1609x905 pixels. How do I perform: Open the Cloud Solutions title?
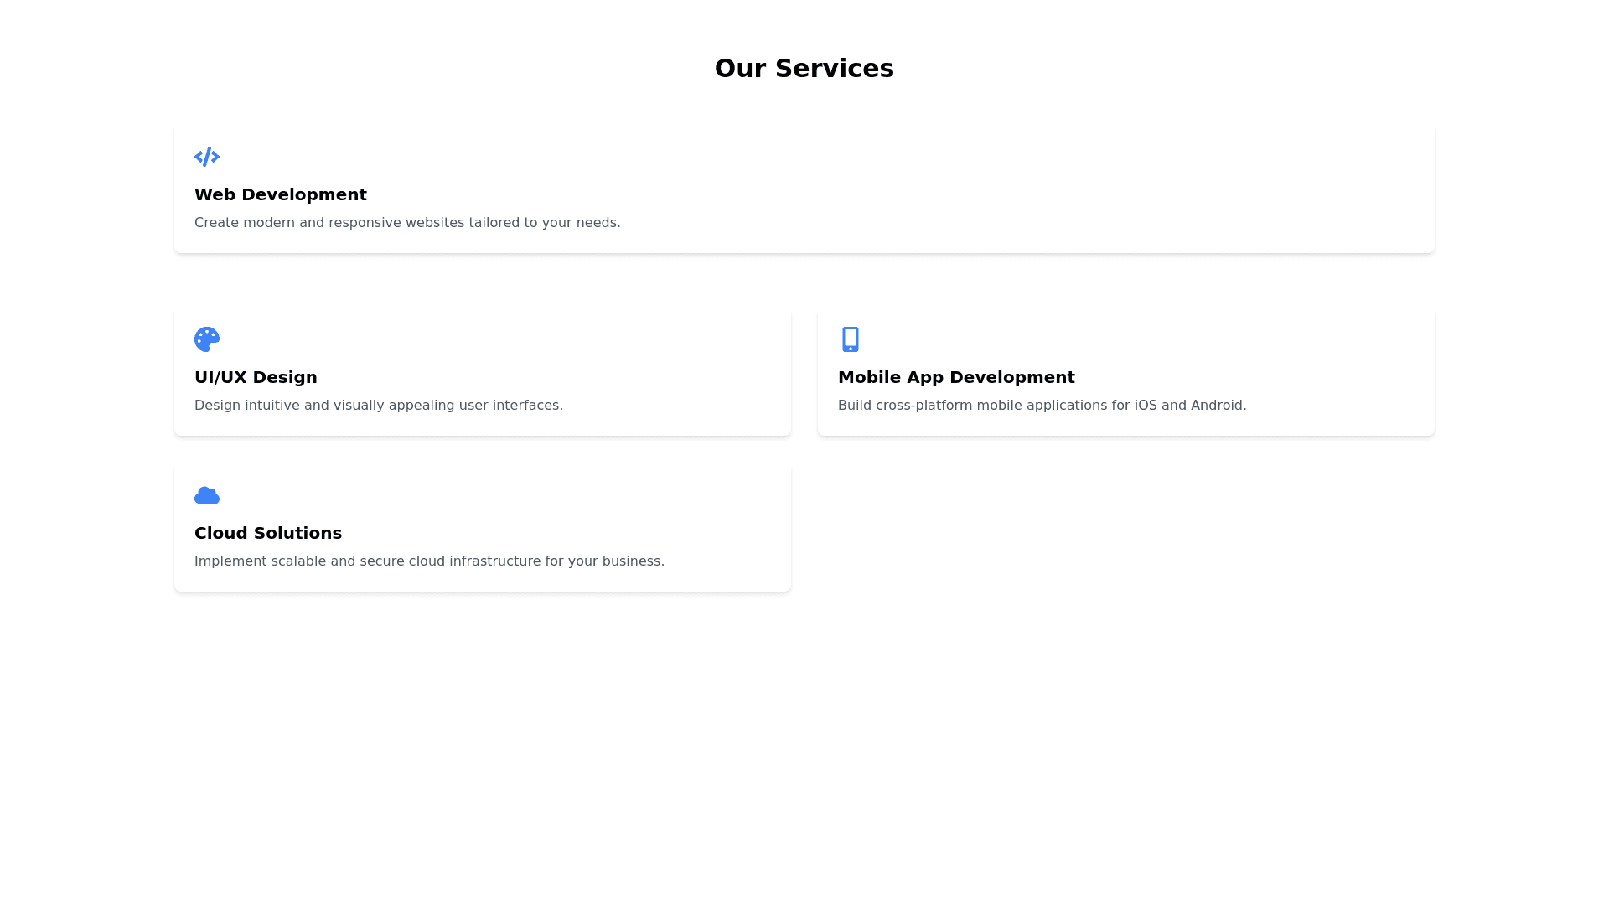(x=267, y=533)
